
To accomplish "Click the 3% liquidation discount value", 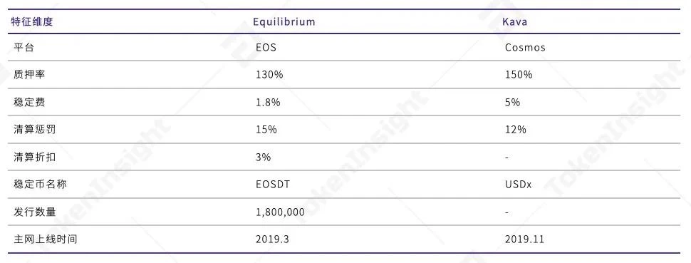I will click(263, 157).
